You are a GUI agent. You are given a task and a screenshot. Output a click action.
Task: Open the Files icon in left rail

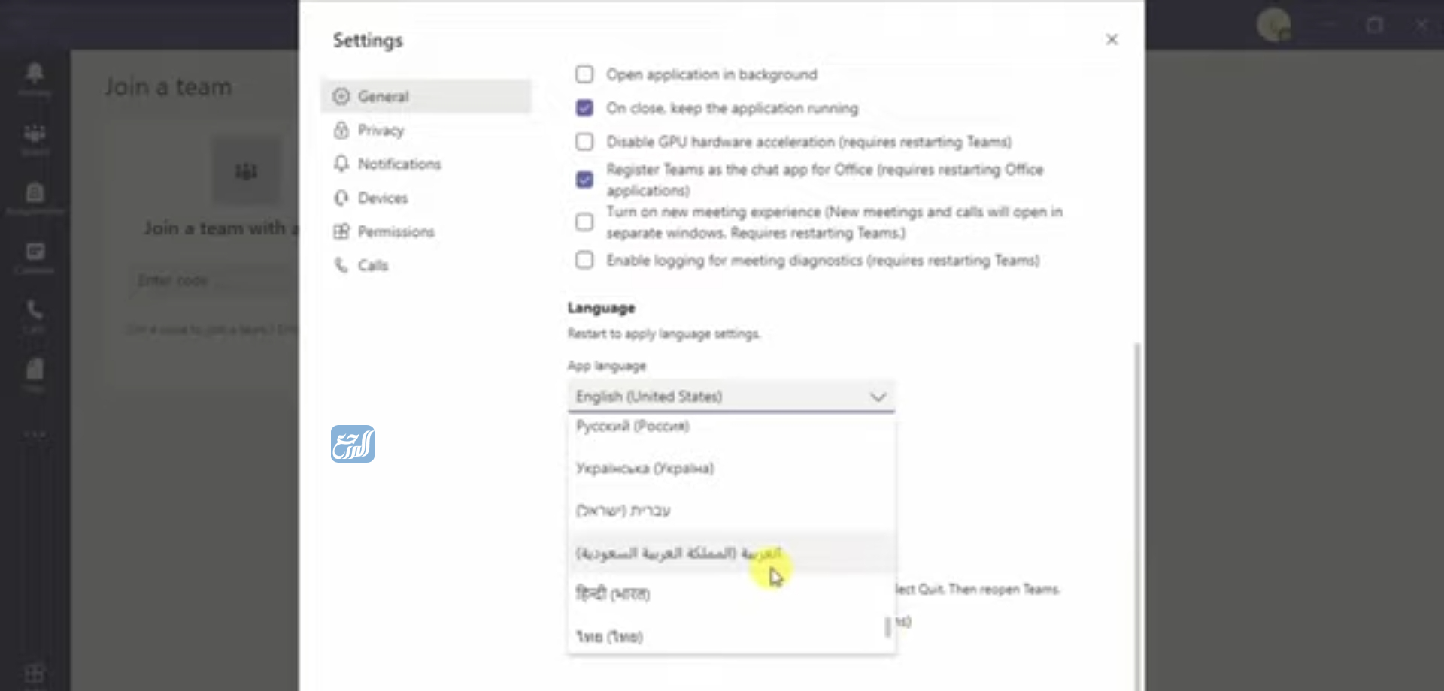pyautogui.click(x=35, y=370)
